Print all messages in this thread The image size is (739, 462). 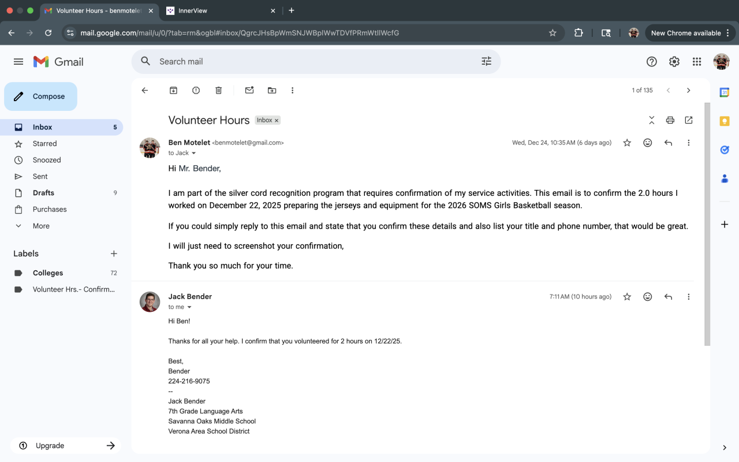click(x=670, y=120)
